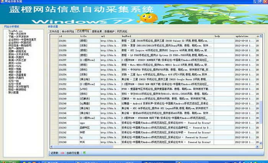Click the horizontal scrollbar left arrow

coord(52,147)
